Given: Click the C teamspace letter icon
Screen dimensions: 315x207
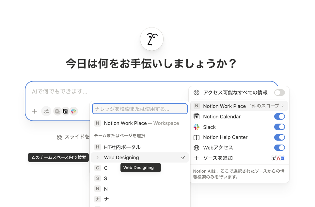Looking at the screenshot, I should coord(97,168).
